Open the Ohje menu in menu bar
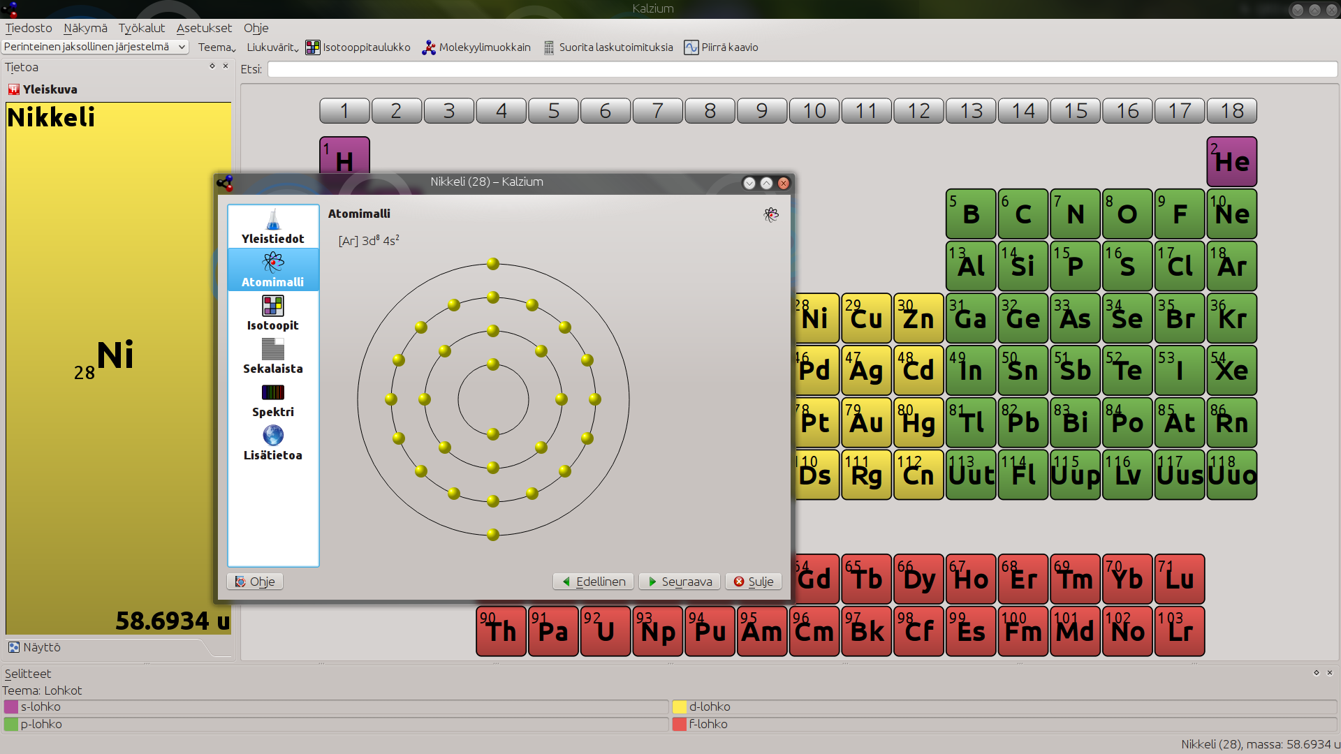The height and width of the screenshot is (754, 1341). click(x=256, y=28)
